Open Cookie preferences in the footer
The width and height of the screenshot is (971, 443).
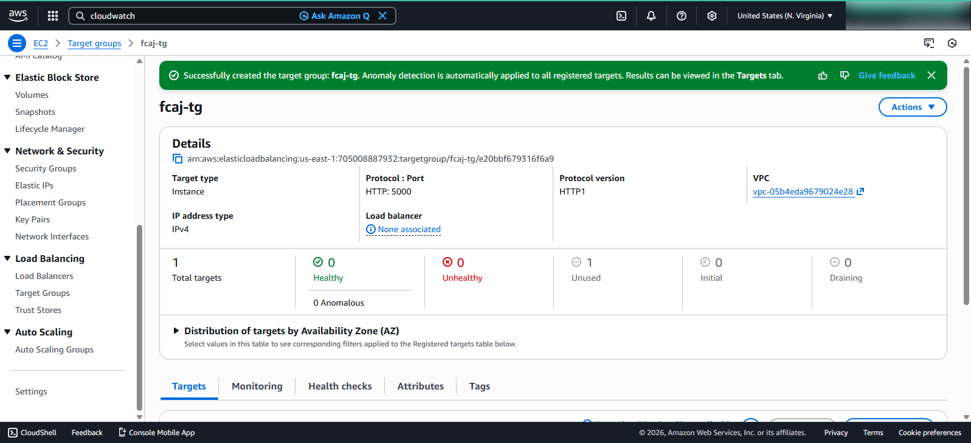pos(930,433)
